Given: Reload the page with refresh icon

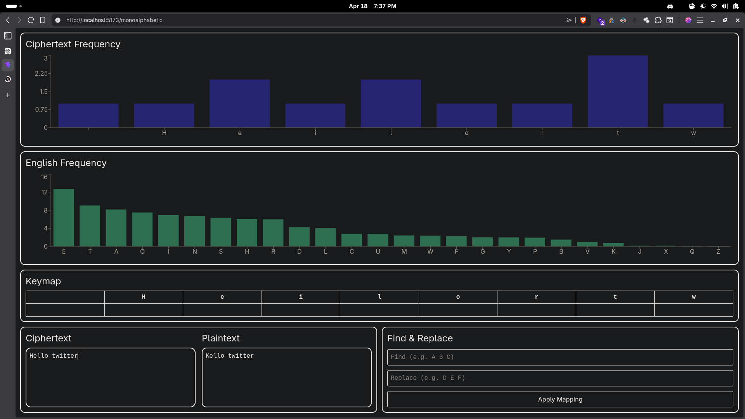Looking at the screenshot, I should click(x=31, y=20).
